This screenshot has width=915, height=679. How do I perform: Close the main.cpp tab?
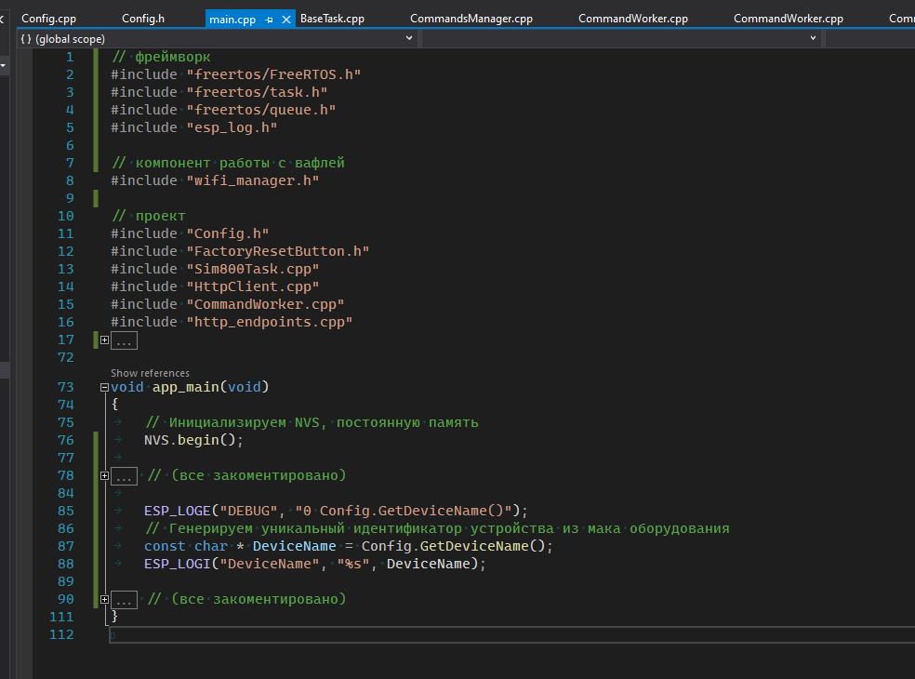tap(285, 19)
